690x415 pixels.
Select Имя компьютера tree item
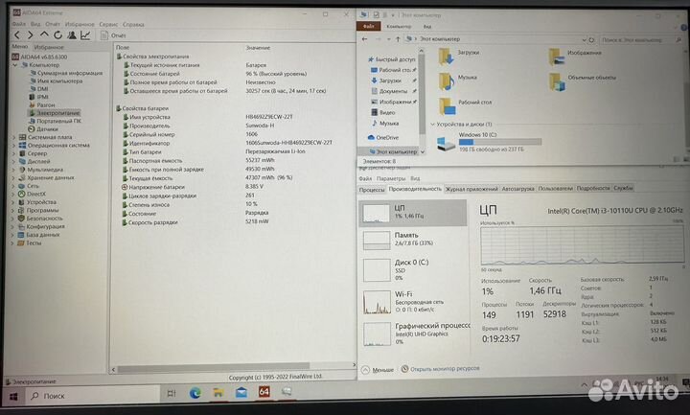[x=56, y=81]
